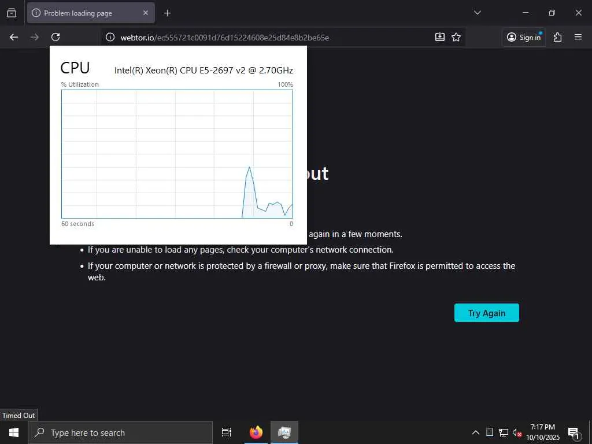
Task: Save page to Pocket icon
Action: pyautogui.click(x=440, y=37)
